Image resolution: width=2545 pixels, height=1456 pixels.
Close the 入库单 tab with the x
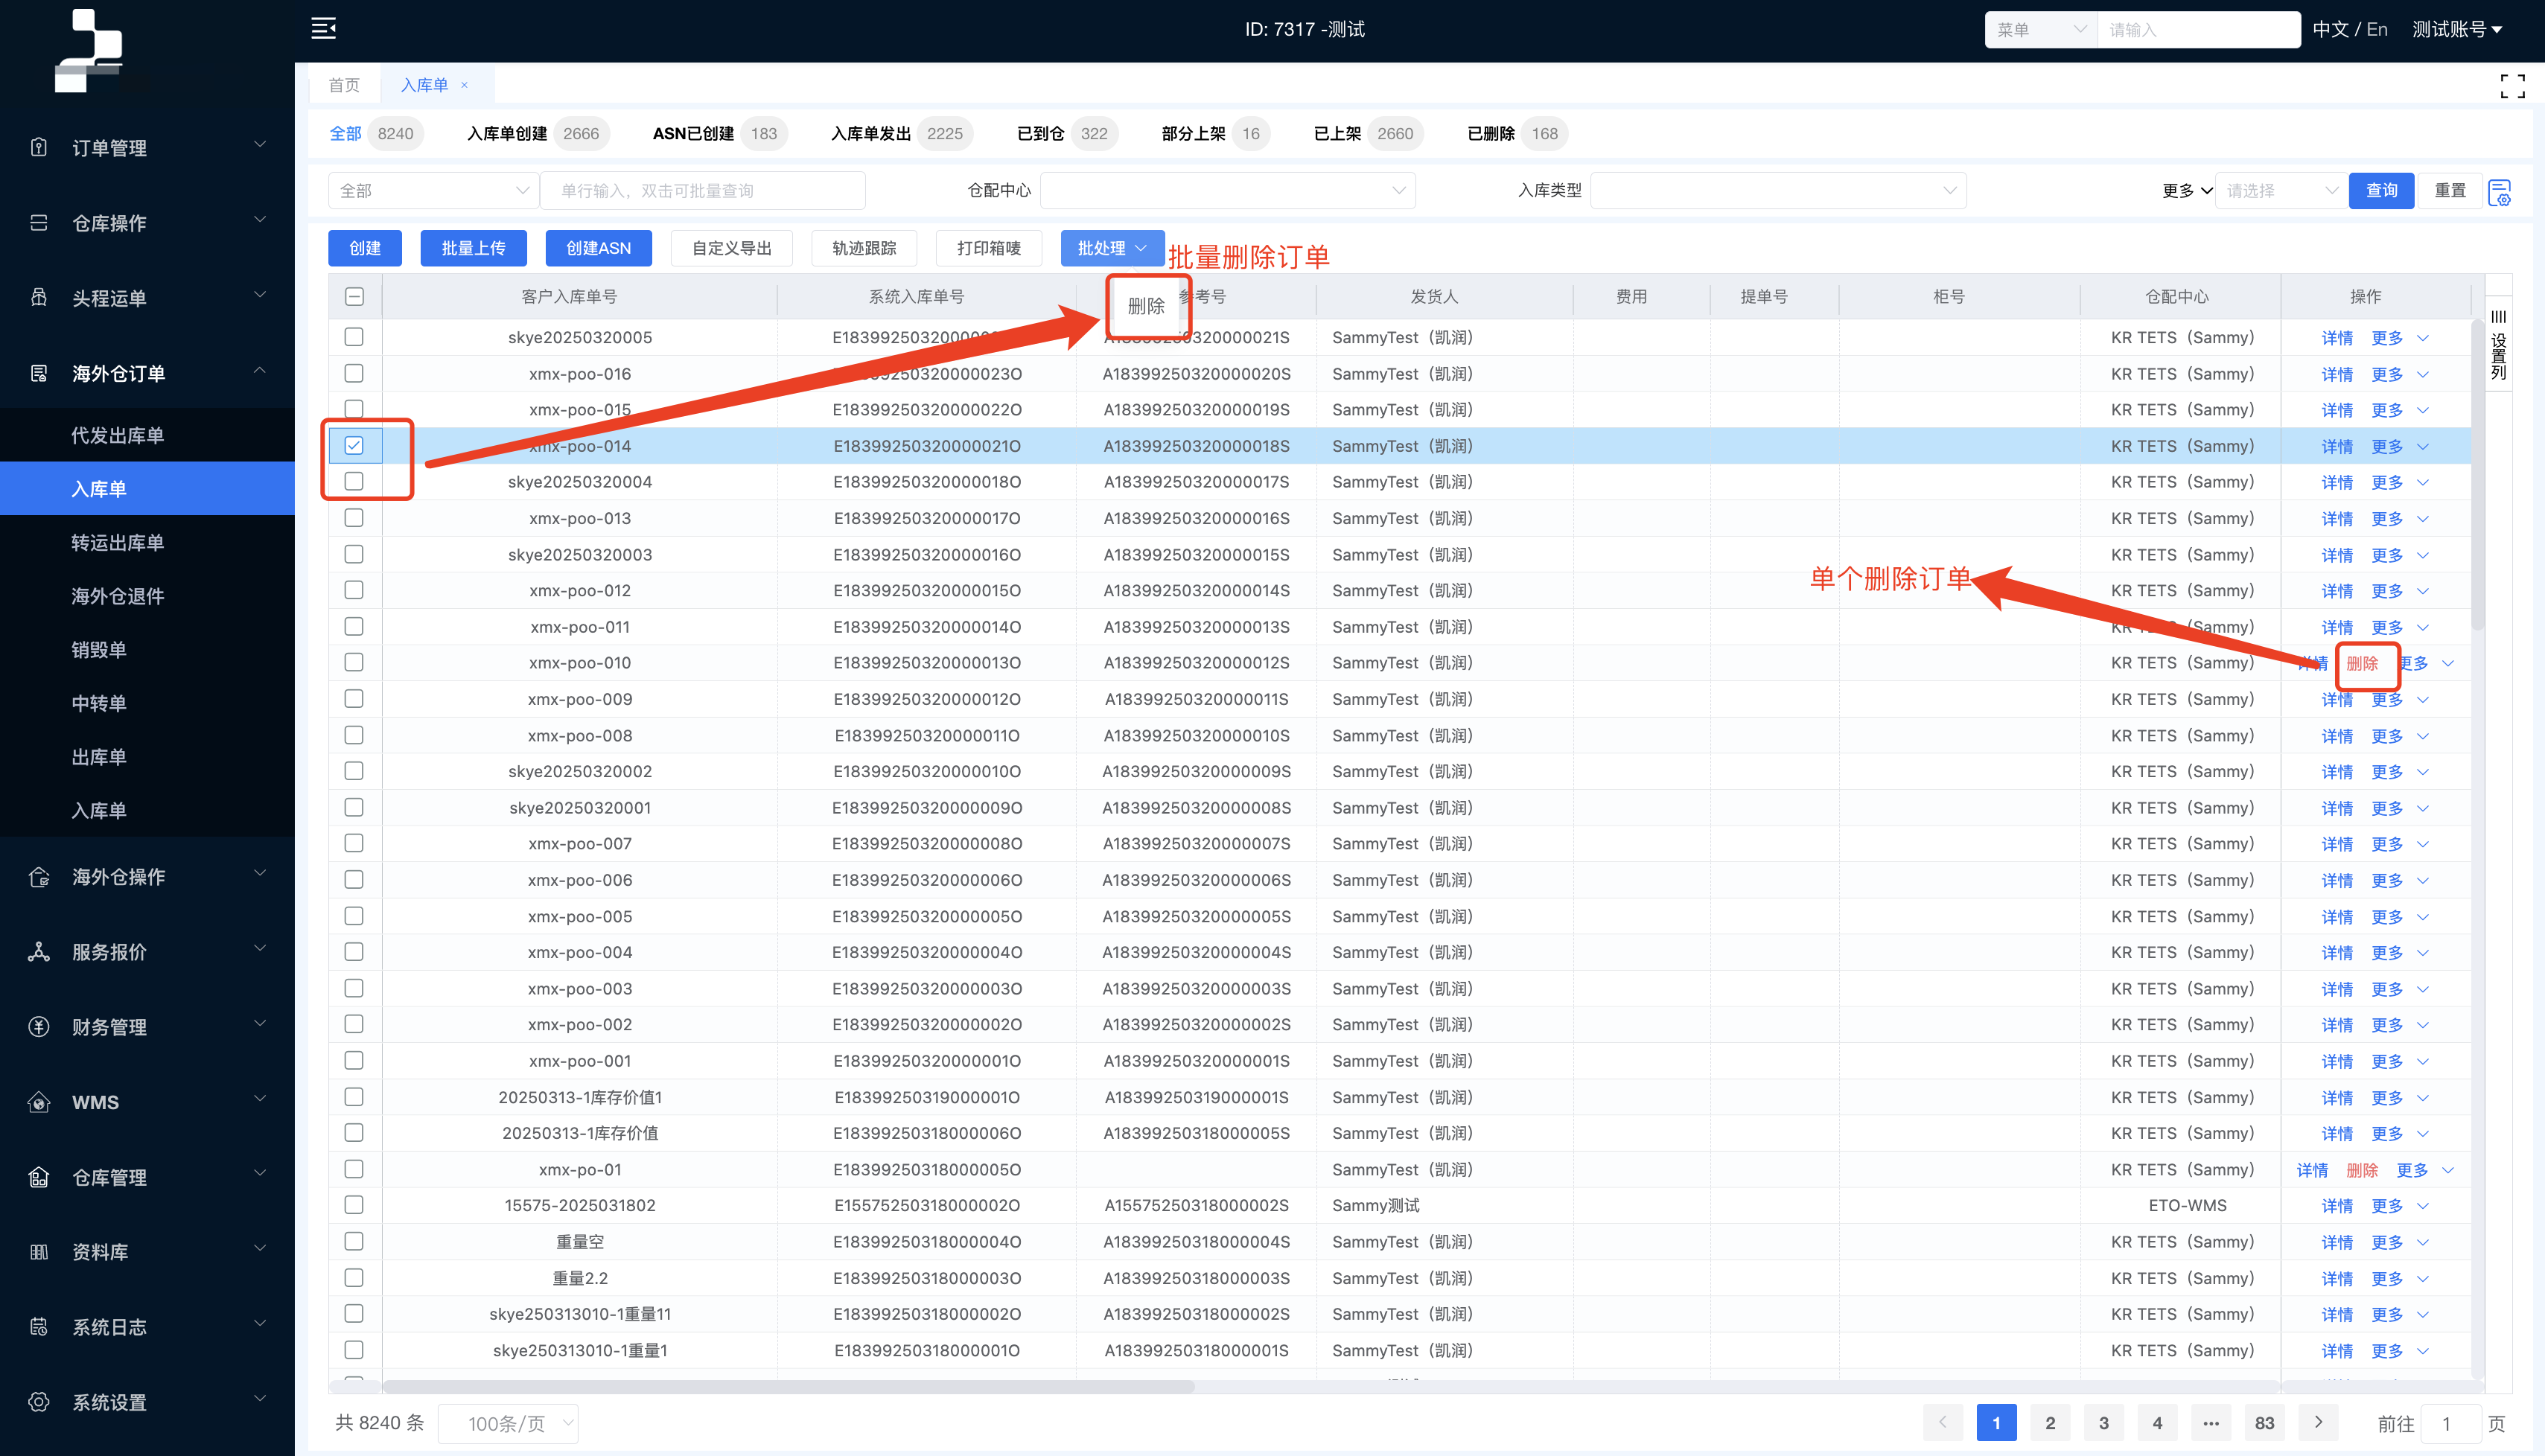coord(464,85)
